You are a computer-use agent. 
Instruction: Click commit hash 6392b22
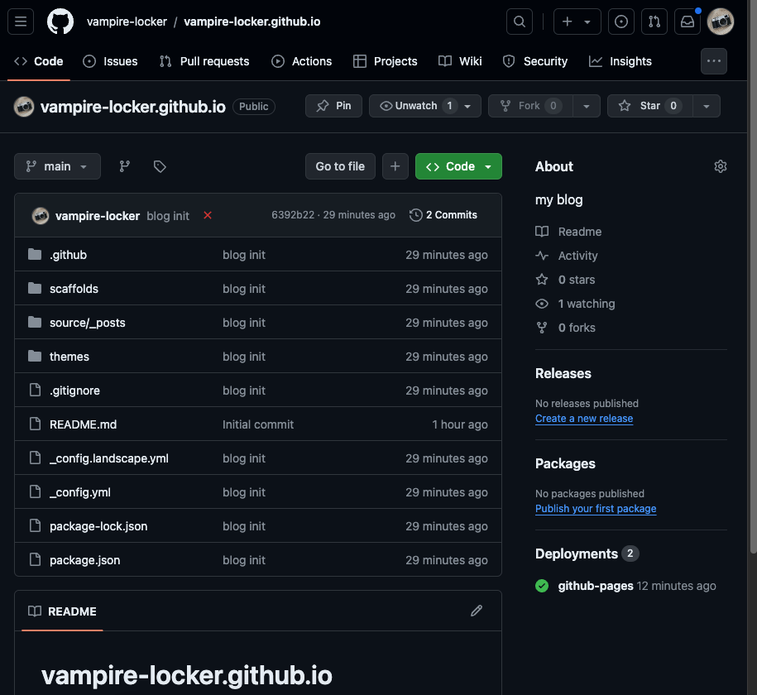point(293,215)
